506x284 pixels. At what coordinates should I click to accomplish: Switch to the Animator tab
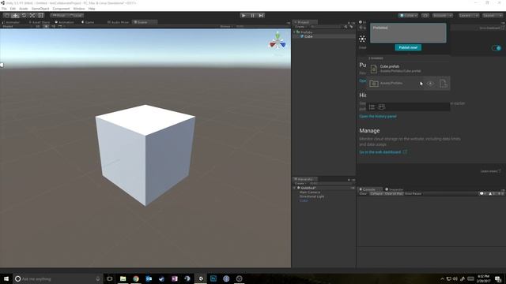(x=11, y=22)
